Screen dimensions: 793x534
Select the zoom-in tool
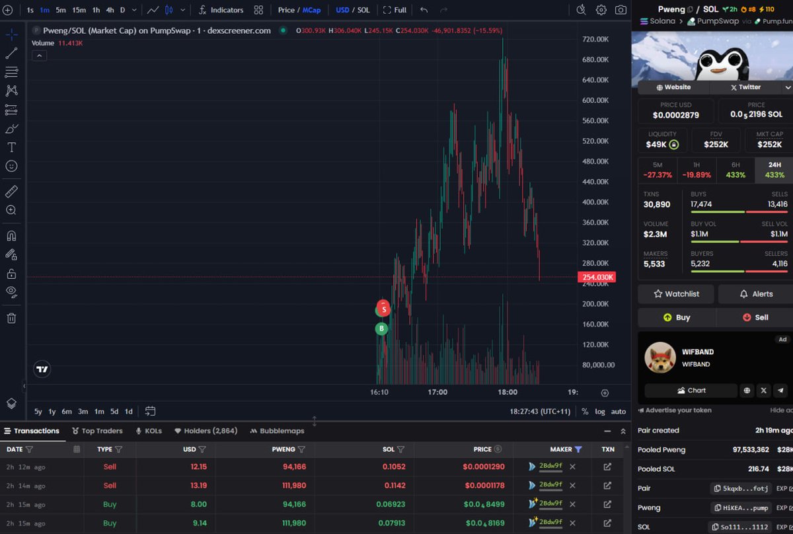click(x=11, y=210)
